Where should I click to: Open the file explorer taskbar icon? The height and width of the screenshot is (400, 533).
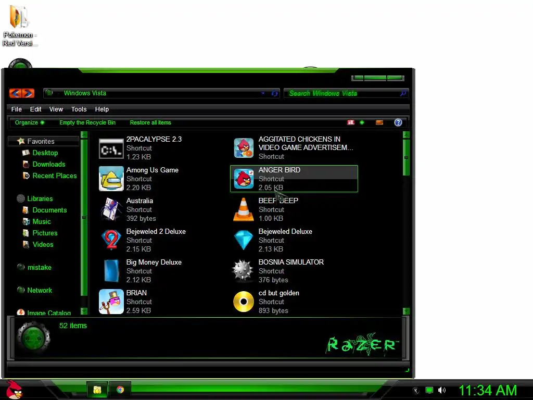click(x=97, y=390)
